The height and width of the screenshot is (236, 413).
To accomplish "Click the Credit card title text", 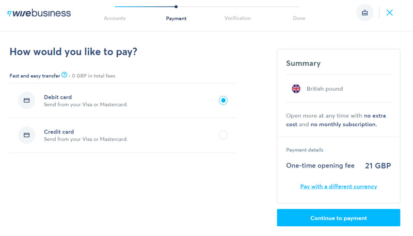I will pyautogui.click(x=59, y=132).
